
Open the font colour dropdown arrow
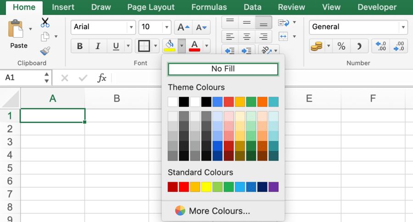[x=207, y=46]
